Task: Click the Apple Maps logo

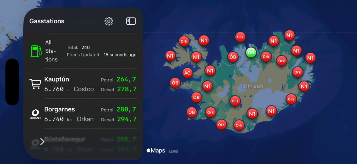Action: pos(156,150)
